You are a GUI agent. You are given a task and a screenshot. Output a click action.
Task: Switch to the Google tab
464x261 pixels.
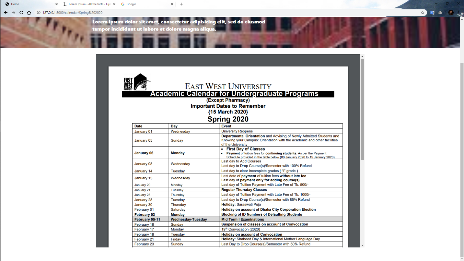[x=147, y=4]
